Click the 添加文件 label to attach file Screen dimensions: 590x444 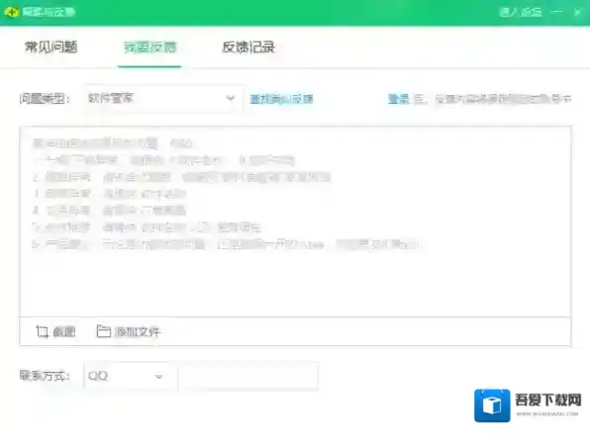[x=138, y=331]
